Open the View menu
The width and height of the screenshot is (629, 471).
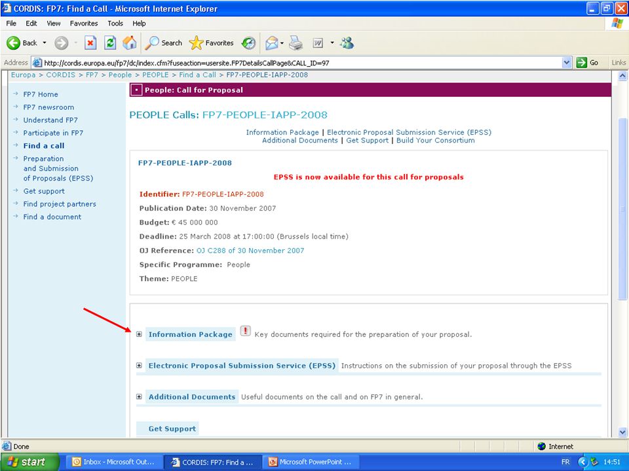[53, 24]
